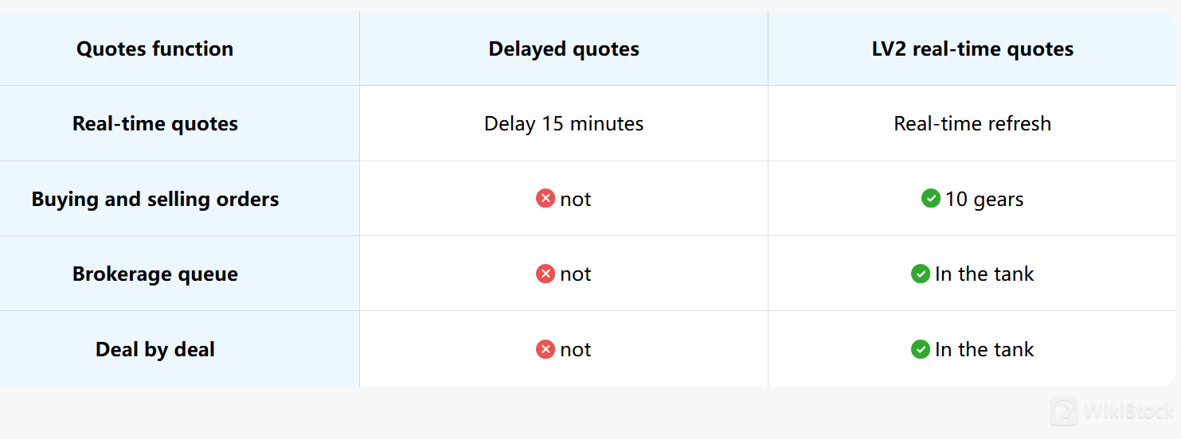Click the Buying and selling orders row label

155,199
